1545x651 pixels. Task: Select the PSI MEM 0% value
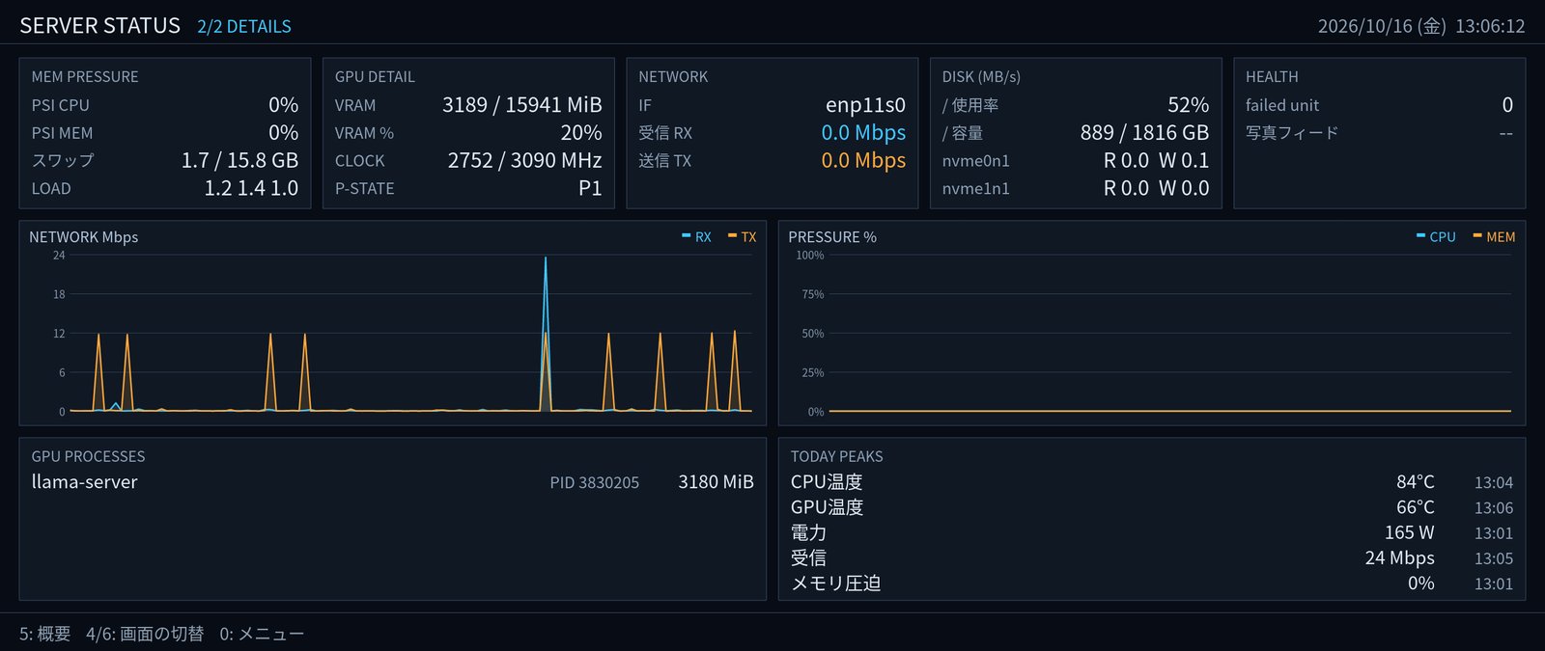(x=283, y=133)
